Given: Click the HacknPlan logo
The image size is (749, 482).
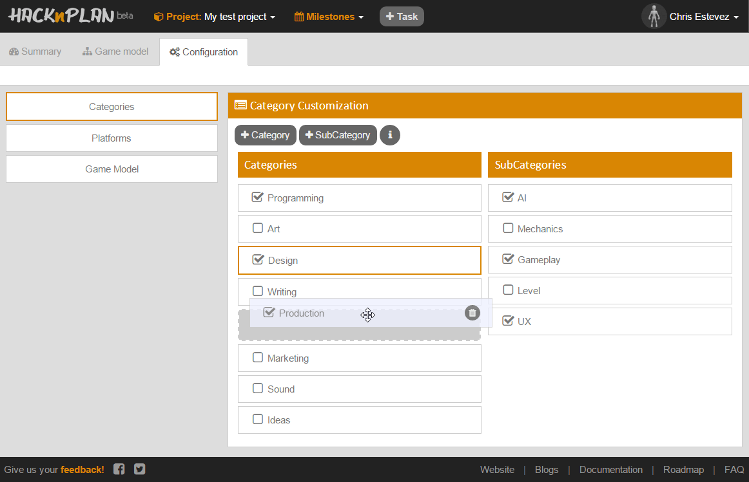Looking at the screenshot, I should (x=61, y=17).
